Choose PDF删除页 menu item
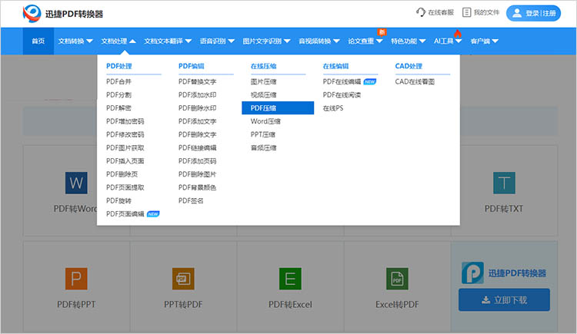Viewport: 577px width, 334px height. tap(122, 174)
